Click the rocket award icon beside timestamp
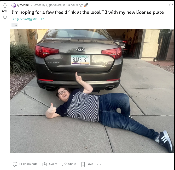This screenshot has width=175, height=170. click(86, 5)
